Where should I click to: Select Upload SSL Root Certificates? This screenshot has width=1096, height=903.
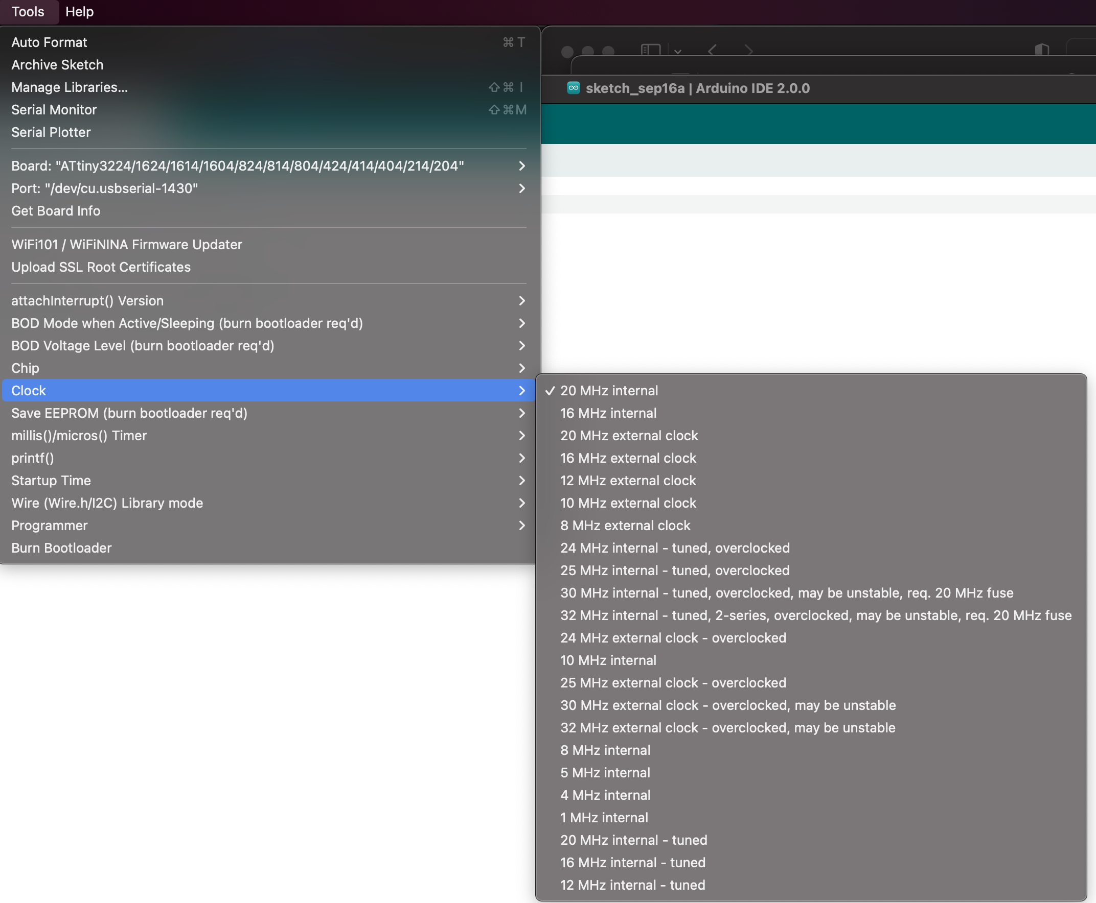[269, 266]
